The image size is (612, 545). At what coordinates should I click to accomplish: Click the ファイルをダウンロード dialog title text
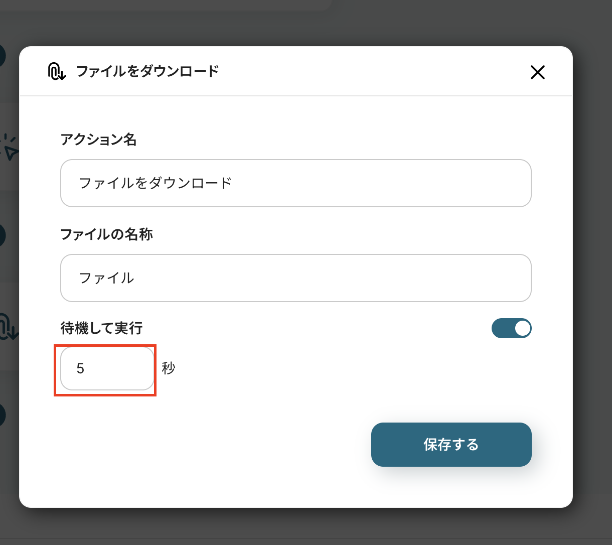pyautogui.click(x=147, y=71)
